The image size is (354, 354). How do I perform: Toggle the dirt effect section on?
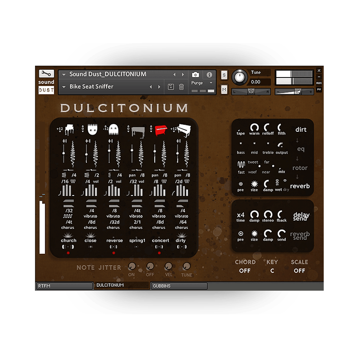pos(301,129)
